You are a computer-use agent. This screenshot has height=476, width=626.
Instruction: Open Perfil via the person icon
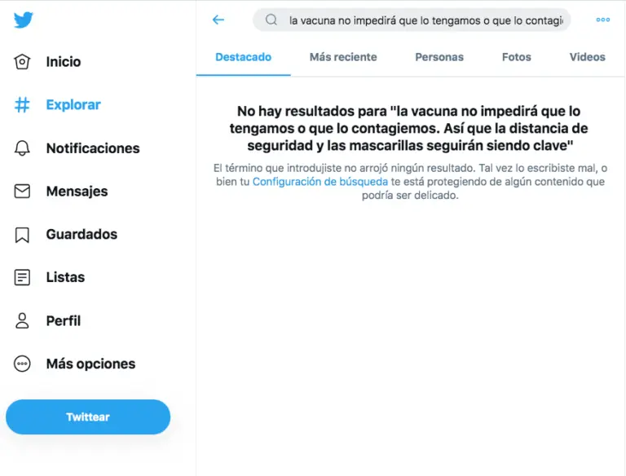click(x=22, y=320)
